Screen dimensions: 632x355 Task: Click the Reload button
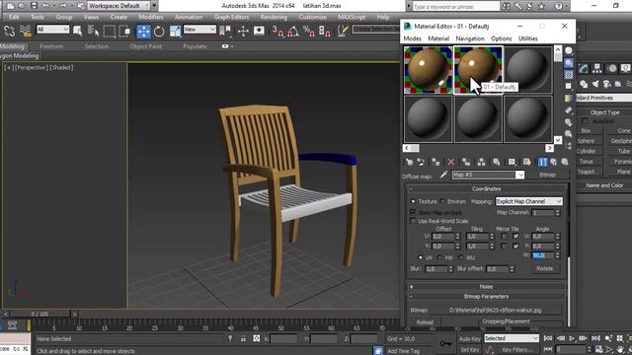(x=425, y=322)
